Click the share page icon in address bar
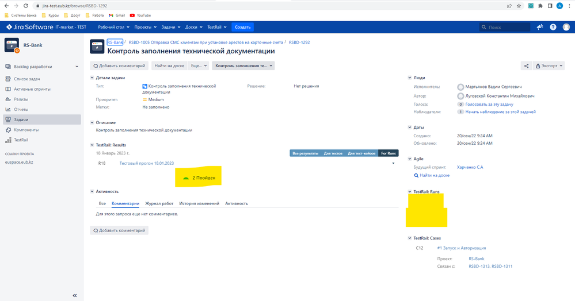 point(509,6)
